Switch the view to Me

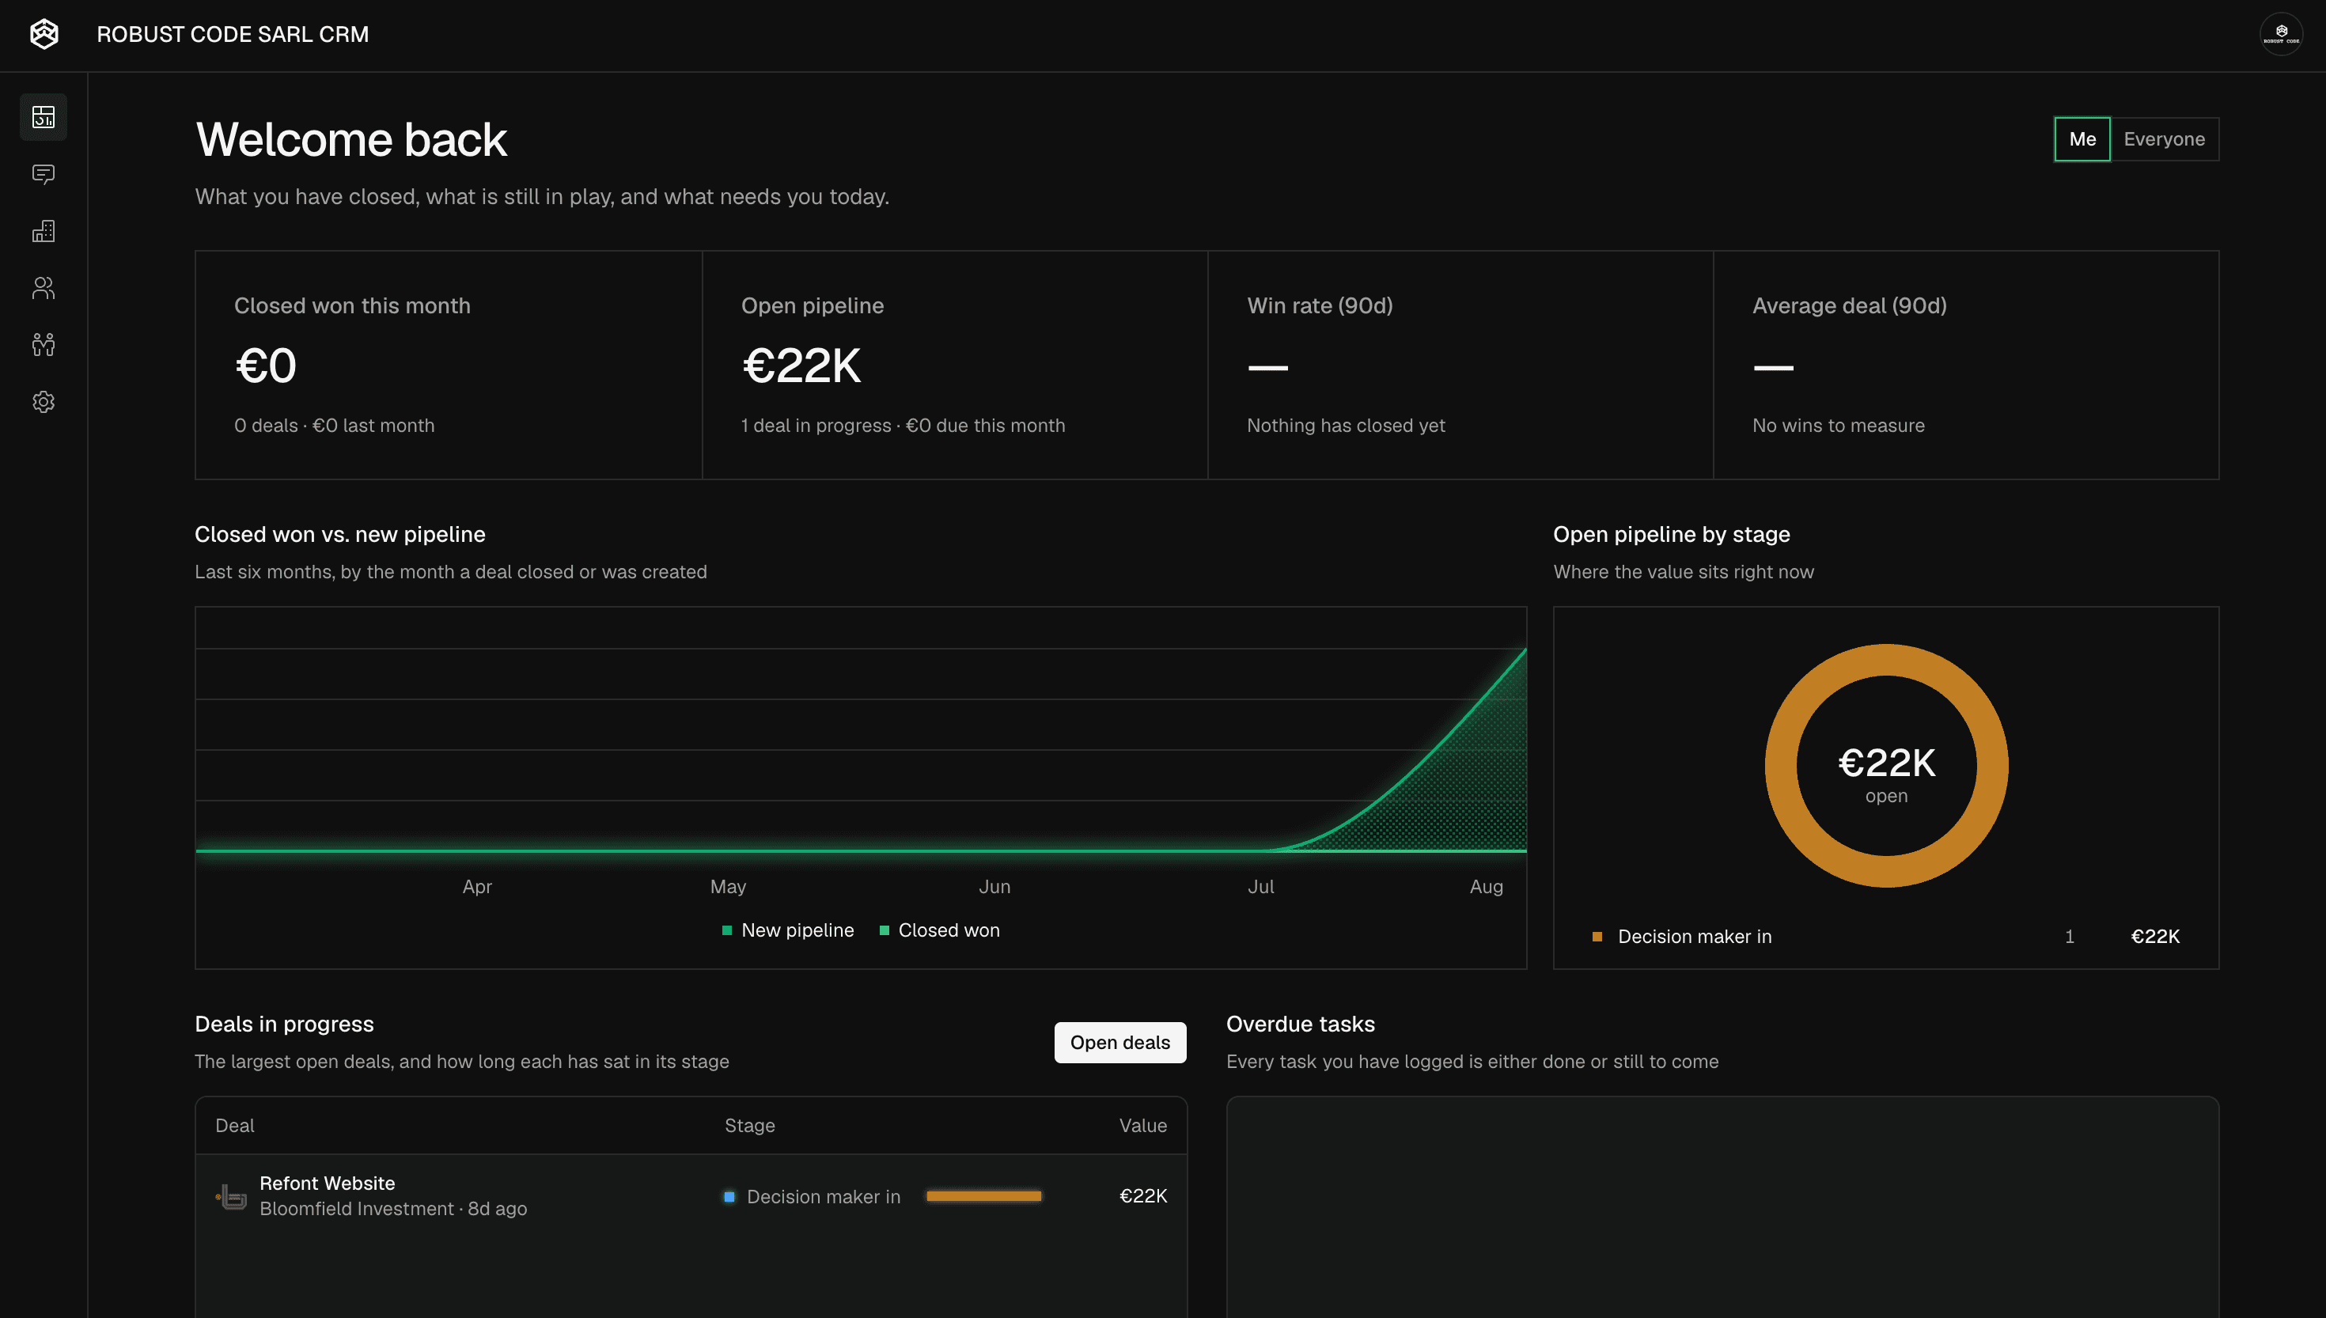[2082, 139]
